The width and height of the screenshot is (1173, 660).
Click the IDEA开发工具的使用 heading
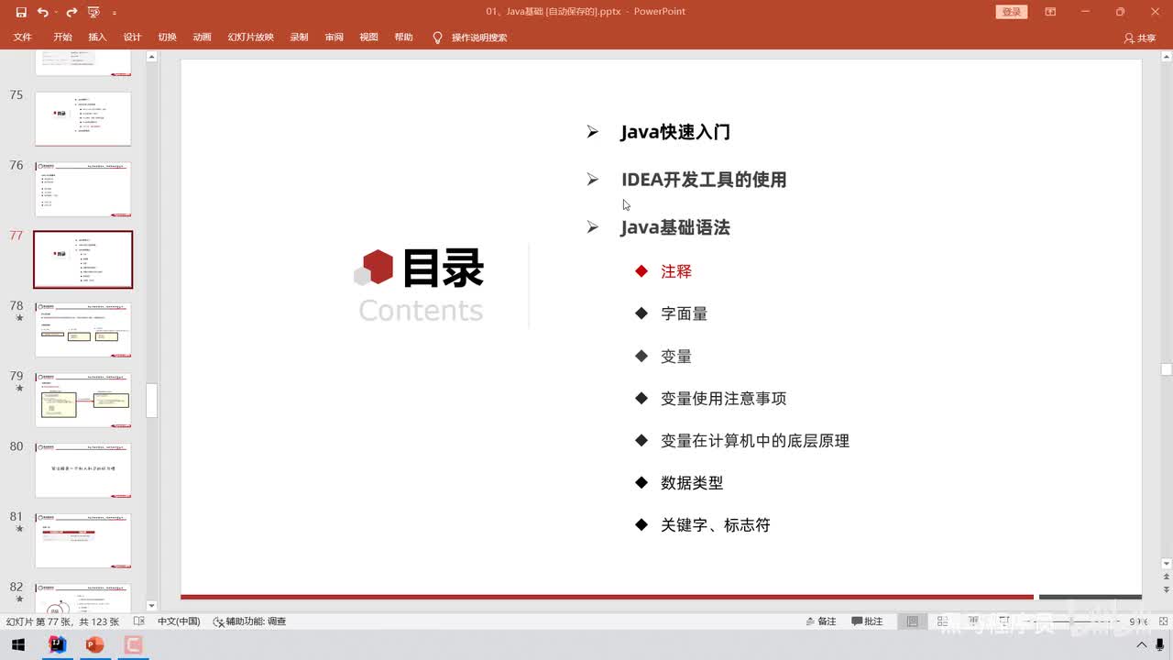point(704,180)
